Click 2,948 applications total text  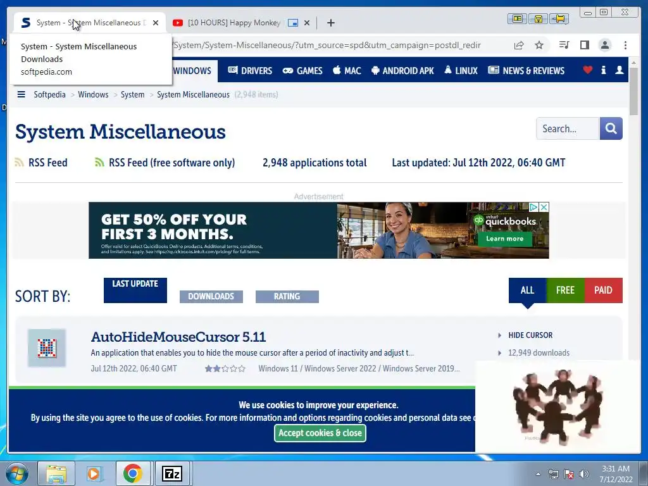(315, 163)
